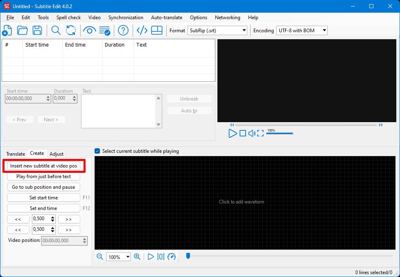Click the Help question mark icon
Screen dimensions: 400x277
123,30
